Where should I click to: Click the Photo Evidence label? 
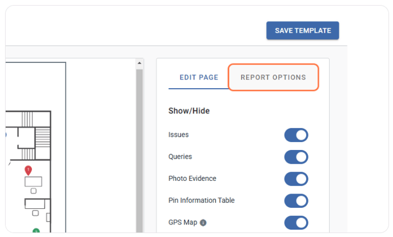(x=193, y=179)
